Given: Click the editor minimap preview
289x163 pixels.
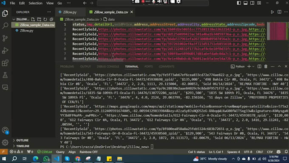Looking at the screenshot, I should coord(278,31).
